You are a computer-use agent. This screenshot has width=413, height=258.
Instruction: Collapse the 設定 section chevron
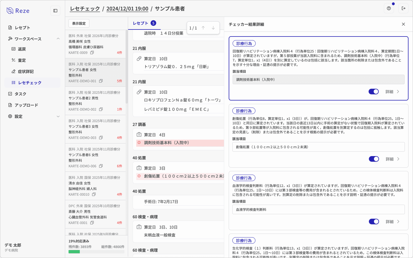(x=58, y=116)
